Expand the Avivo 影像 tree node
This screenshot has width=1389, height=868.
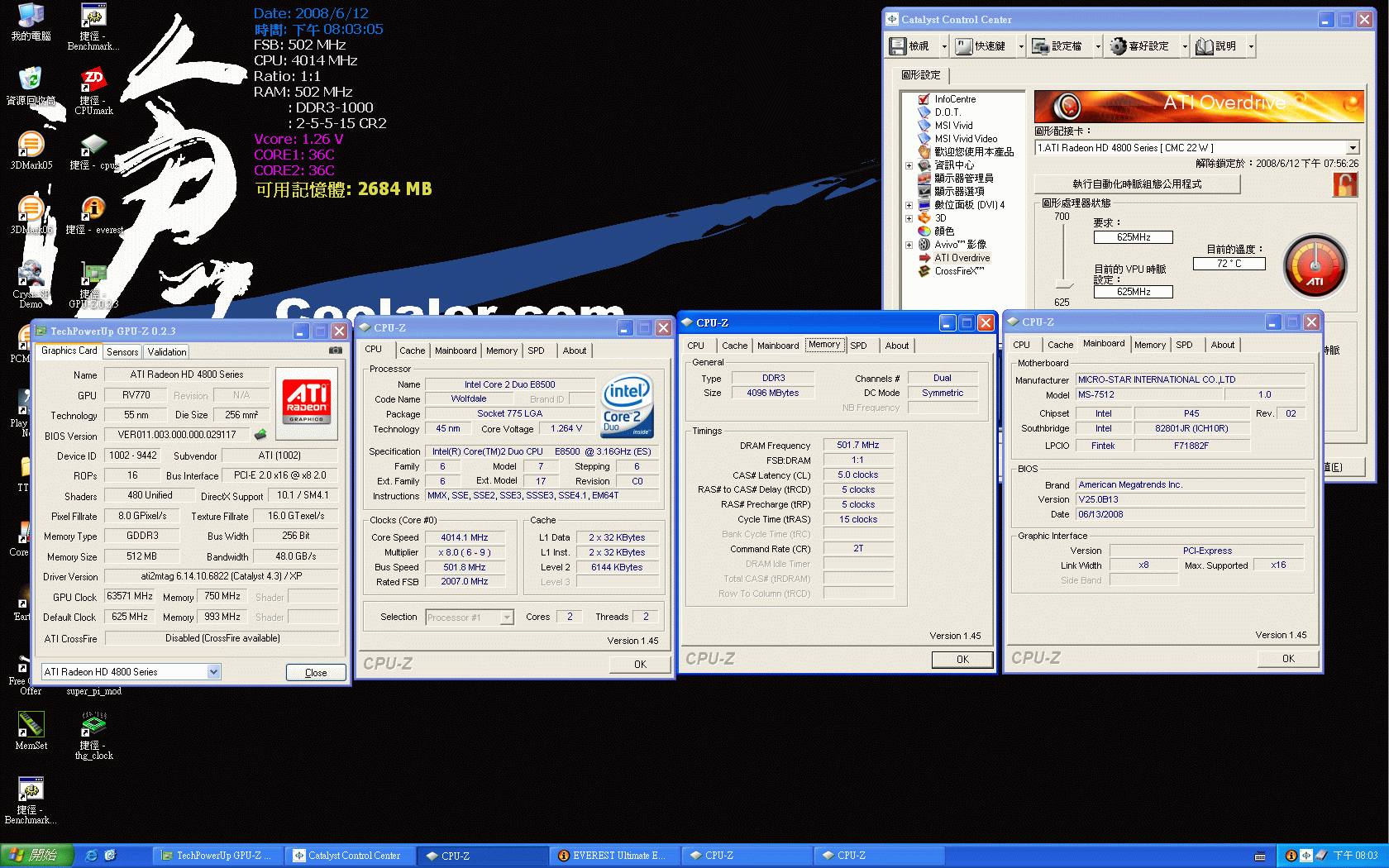pos(909,245)
